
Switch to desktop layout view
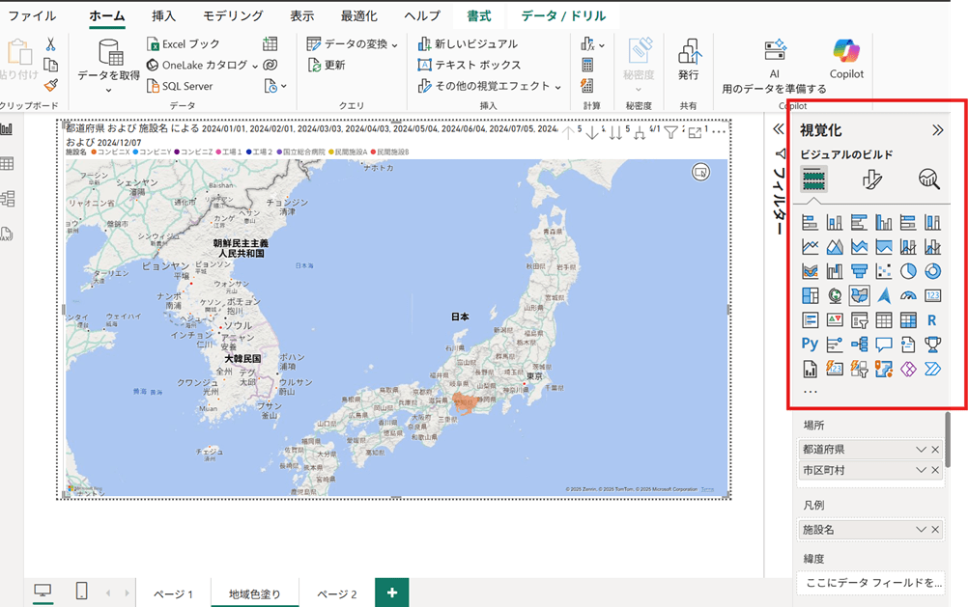[43, 591]
